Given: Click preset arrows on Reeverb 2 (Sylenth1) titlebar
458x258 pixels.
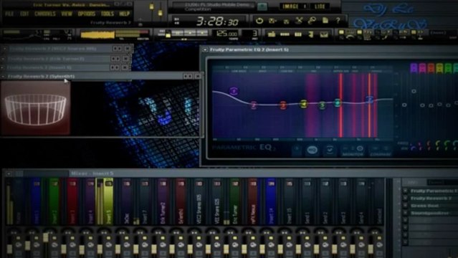Looking at the screenshot, I should (188, 76).
